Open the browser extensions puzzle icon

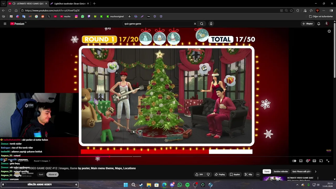[298, 10]
